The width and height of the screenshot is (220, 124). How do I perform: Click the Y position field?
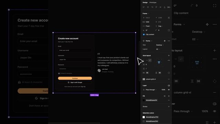(x=161, y=18)
